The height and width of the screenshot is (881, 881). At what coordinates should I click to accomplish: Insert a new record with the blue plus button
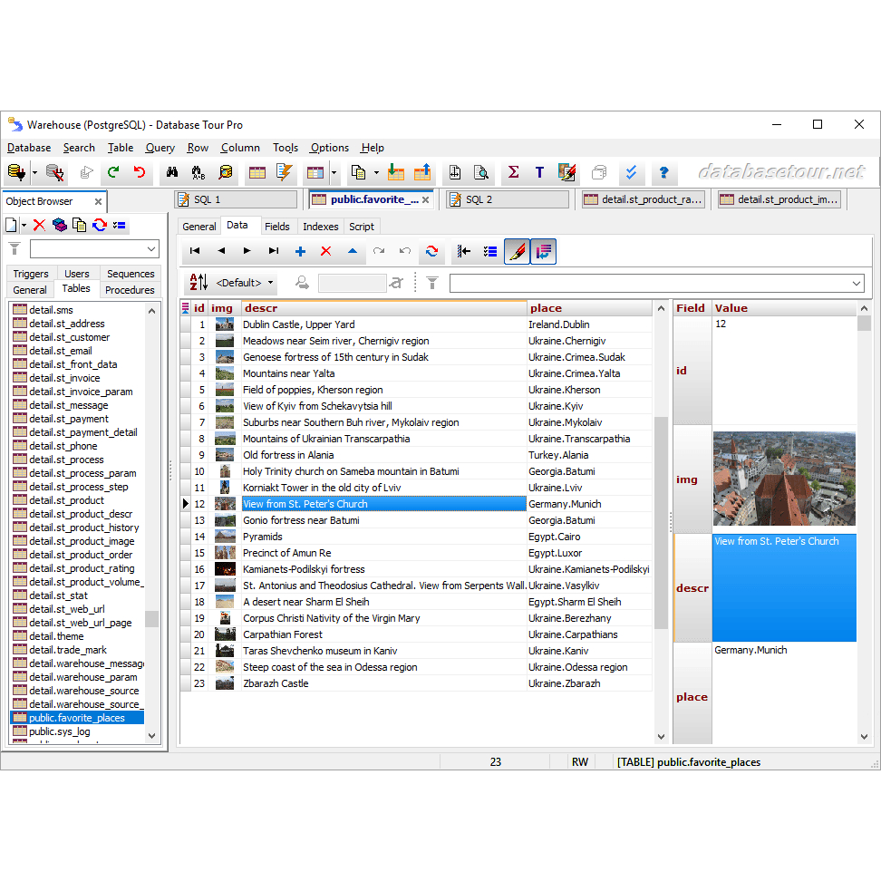(300, 251)
